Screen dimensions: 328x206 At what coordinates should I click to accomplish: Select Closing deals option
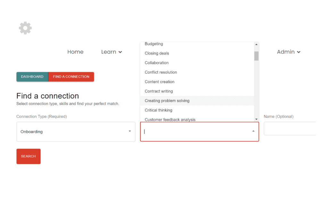click(x=197, y=53)
